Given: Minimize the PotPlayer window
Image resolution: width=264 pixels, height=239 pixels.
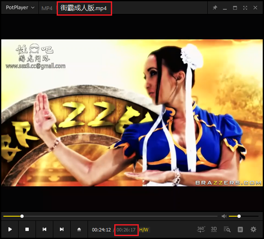Looking at the screenshot, I should pyautogui.click(x=225, y=8).
